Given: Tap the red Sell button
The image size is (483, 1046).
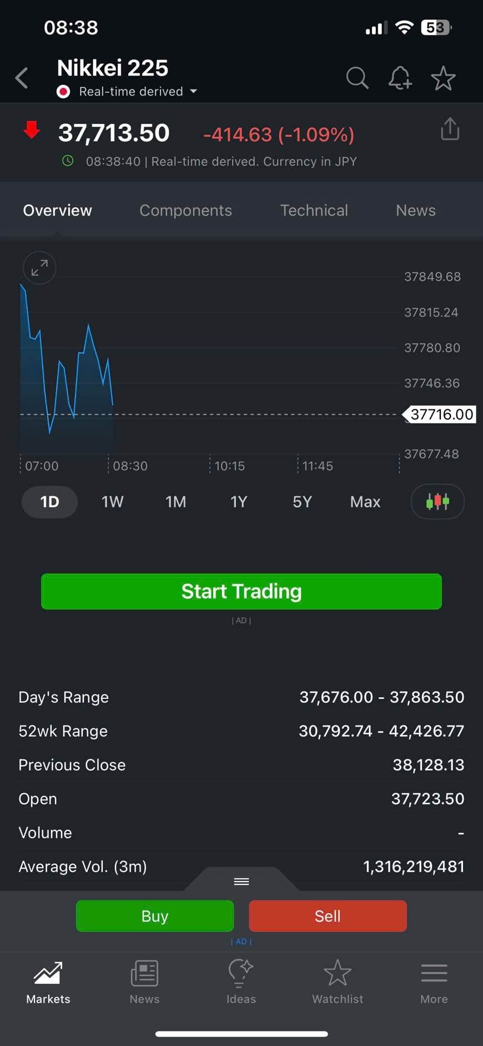Looking at the screenshot, I should point(328,916).
